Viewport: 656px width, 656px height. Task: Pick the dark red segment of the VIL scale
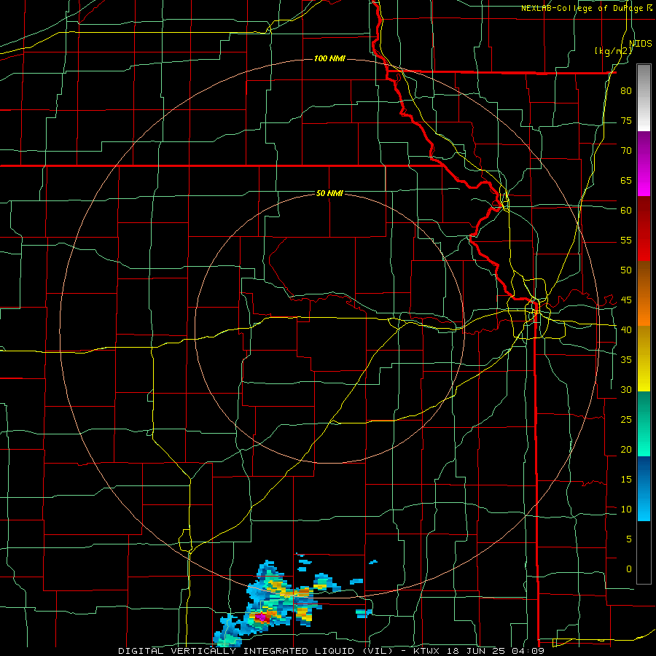644,229
